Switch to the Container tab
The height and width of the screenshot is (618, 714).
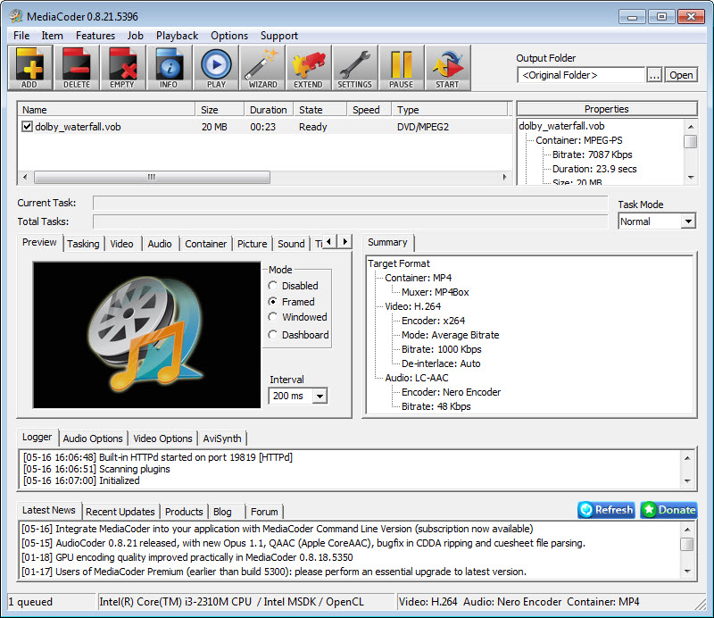coord(206,244)
